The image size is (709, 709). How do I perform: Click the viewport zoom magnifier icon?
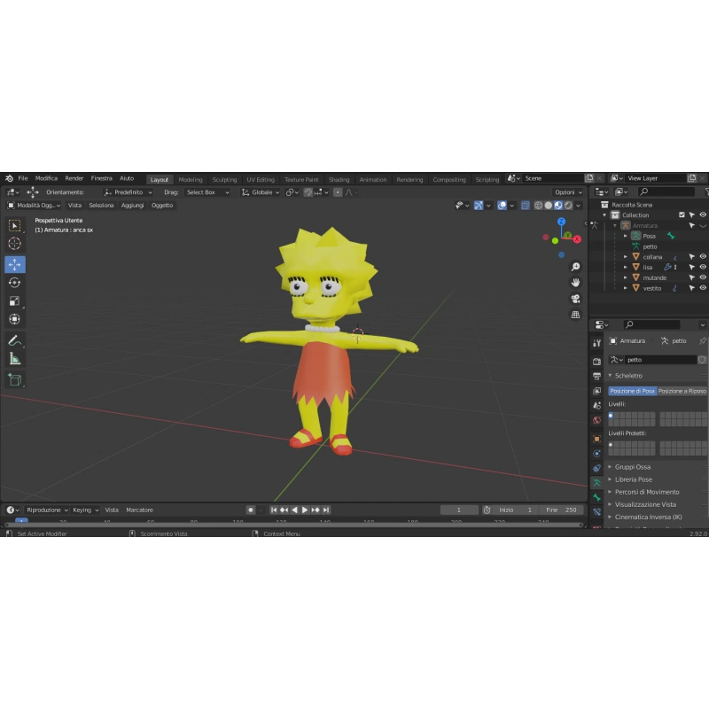click(x=575, y=267)
